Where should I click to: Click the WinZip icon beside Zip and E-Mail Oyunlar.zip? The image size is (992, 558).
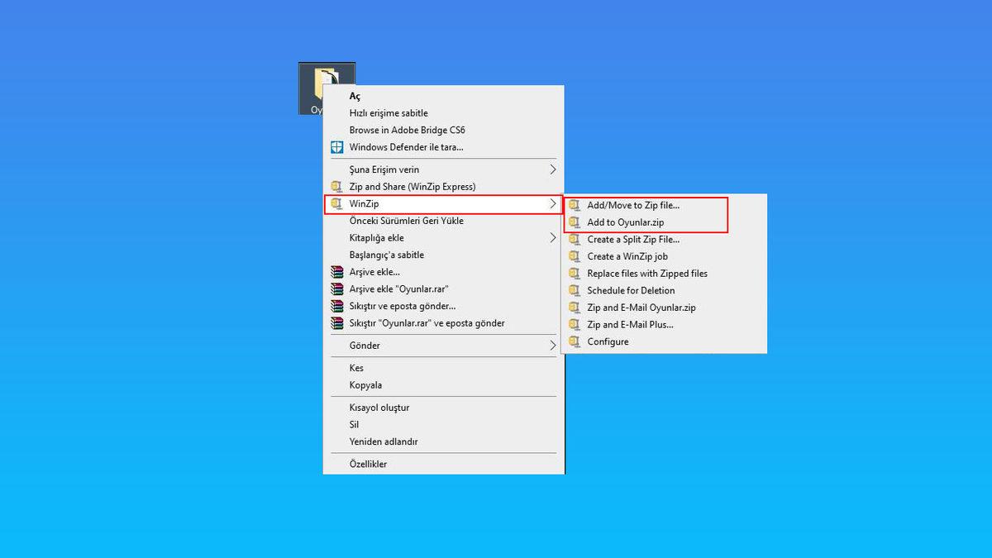pos(574,307)
